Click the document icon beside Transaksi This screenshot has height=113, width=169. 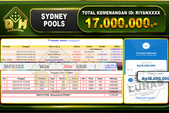tap(49, 40)
